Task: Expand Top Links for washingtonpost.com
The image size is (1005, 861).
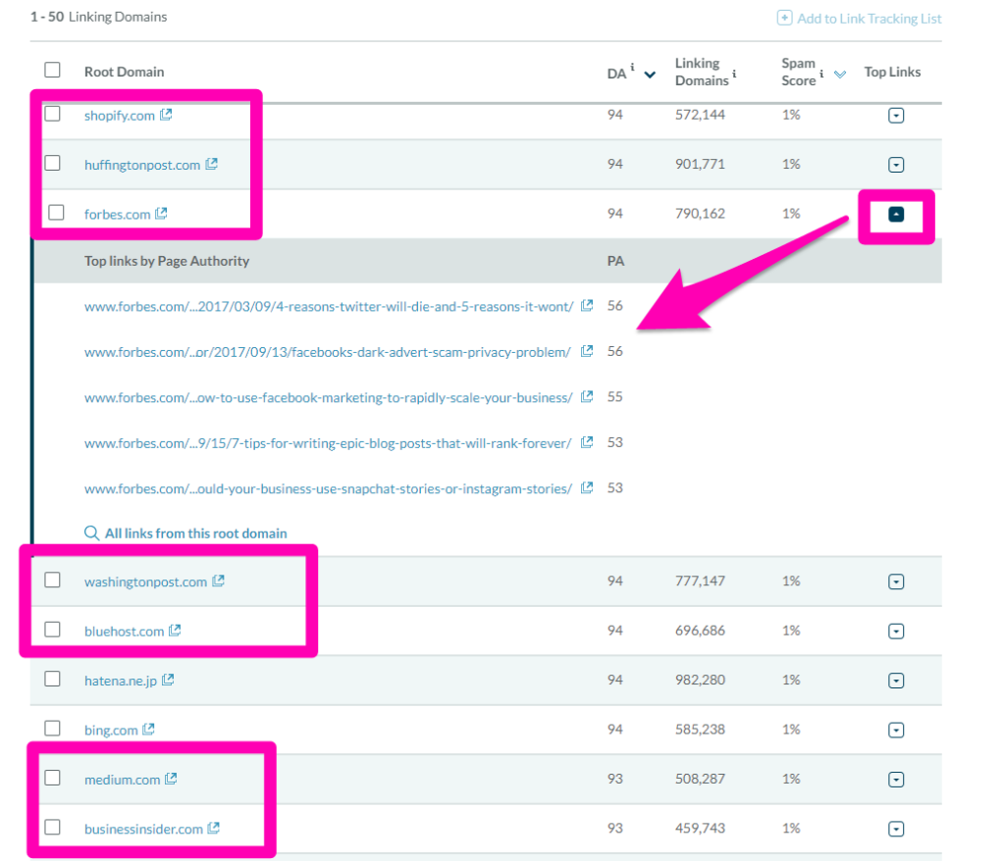Action: [896, 582]
